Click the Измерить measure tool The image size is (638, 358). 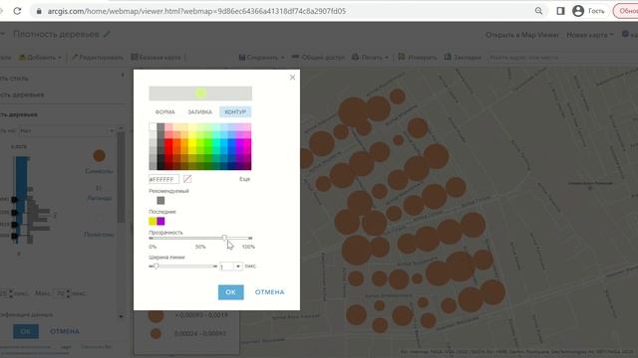pyautogui.click(x=417, y=58)
